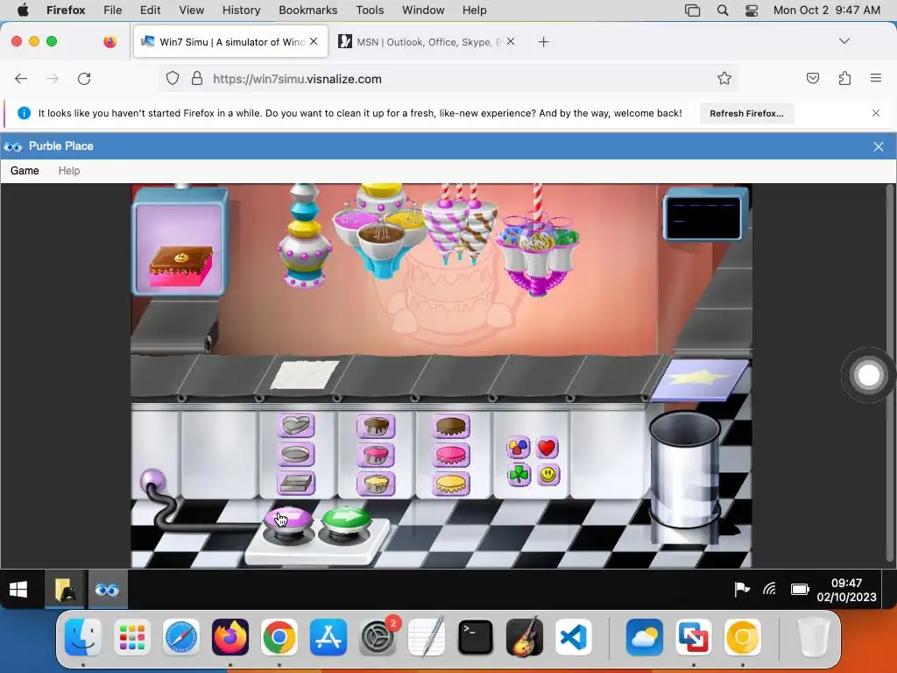Image resolution: width=897 pixels, height=673 pixels.
Task: Click the star shipping box
Action: (700, 379)
